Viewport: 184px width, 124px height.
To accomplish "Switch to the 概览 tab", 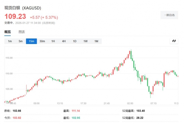I will pos(8,32).
